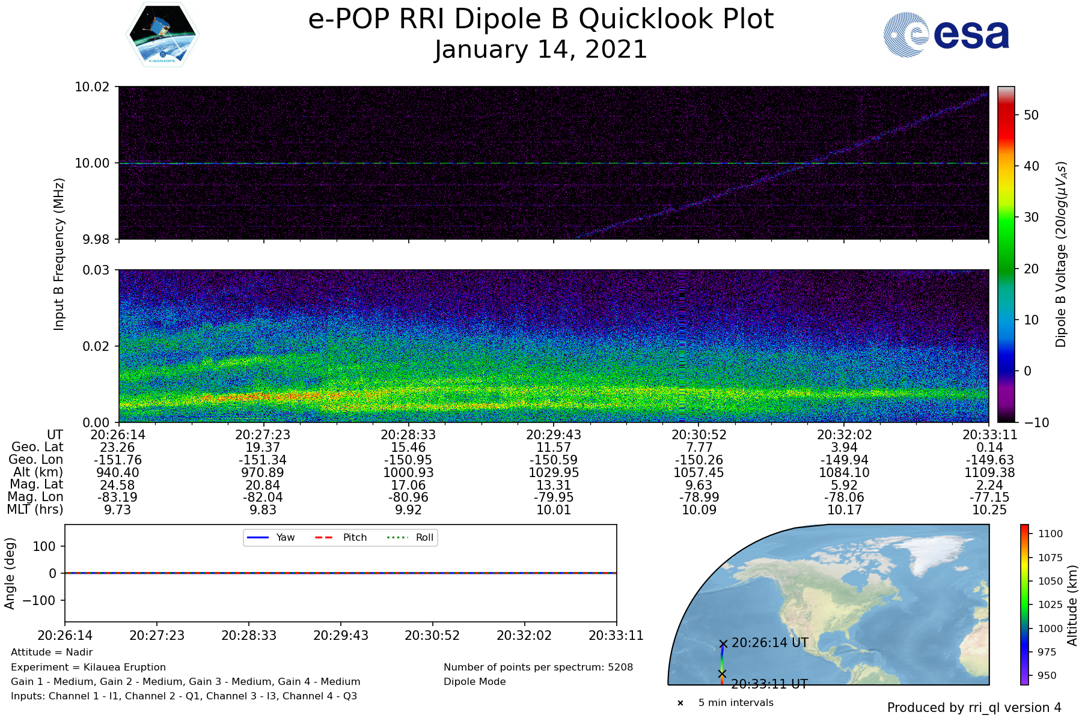Select the blue Yaw line sample in legend
Image resolution: width=1082 pixels, height=721 pixels.
(x=257, y=537)
